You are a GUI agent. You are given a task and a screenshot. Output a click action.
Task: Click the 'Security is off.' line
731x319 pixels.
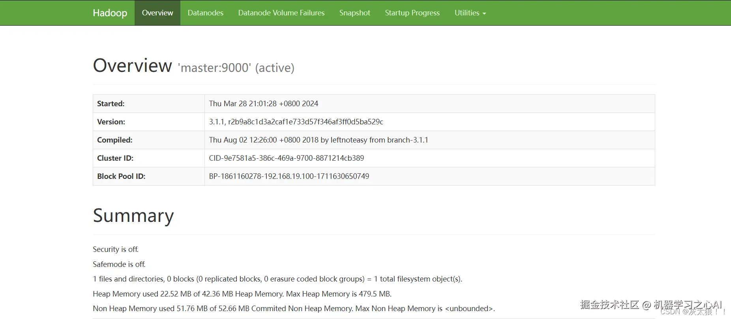pos(116,249)
